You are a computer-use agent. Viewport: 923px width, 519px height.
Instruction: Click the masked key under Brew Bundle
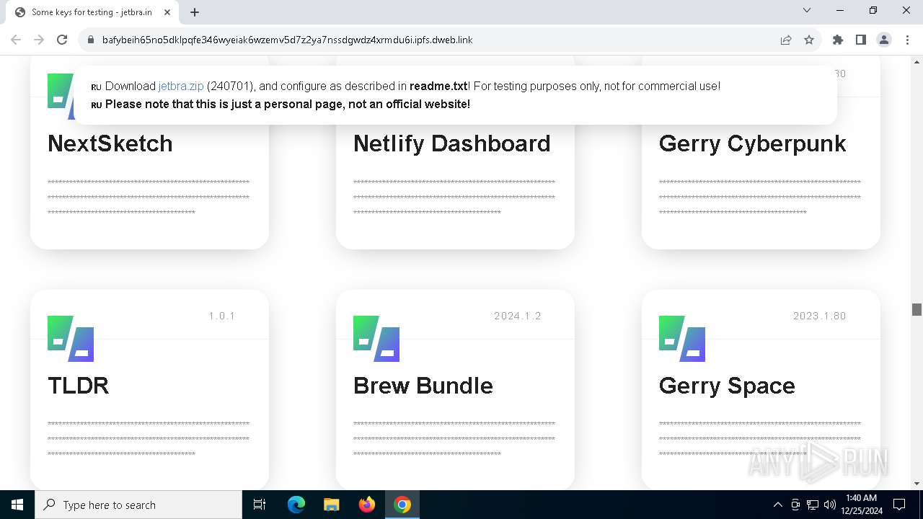(454, 439)
